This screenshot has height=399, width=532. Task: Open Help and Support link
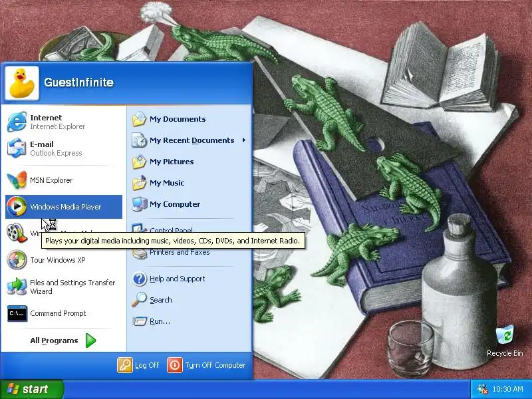point(177,279)
